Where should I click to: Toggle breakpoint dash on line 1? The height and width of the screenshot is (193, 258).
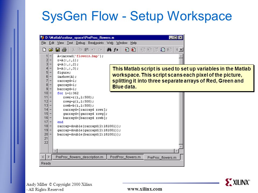click(x=51, y=56)
